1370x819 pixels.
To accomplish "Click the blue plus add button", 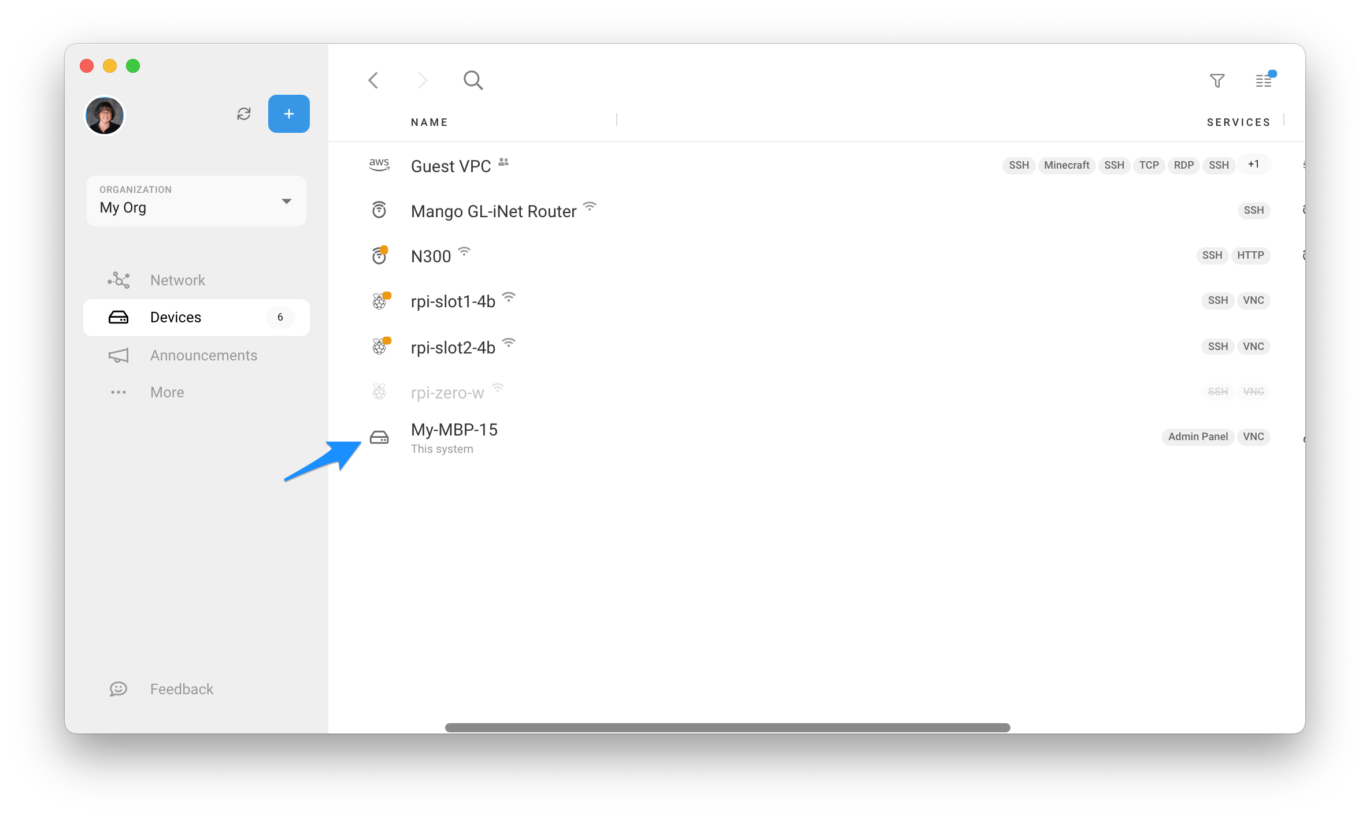I will pyautogui.click(x=289, y=114).
